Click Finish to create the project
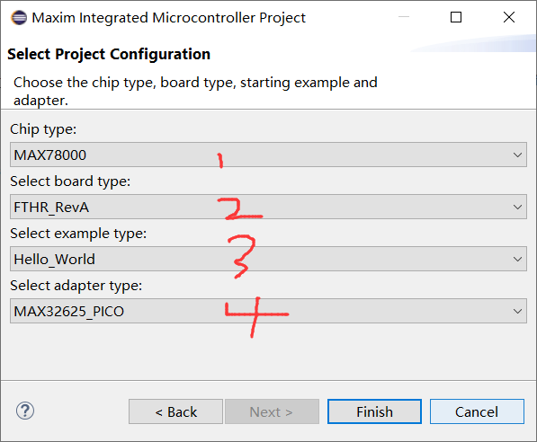Screen dimensions: 537x442 click(x=374, y=411)
